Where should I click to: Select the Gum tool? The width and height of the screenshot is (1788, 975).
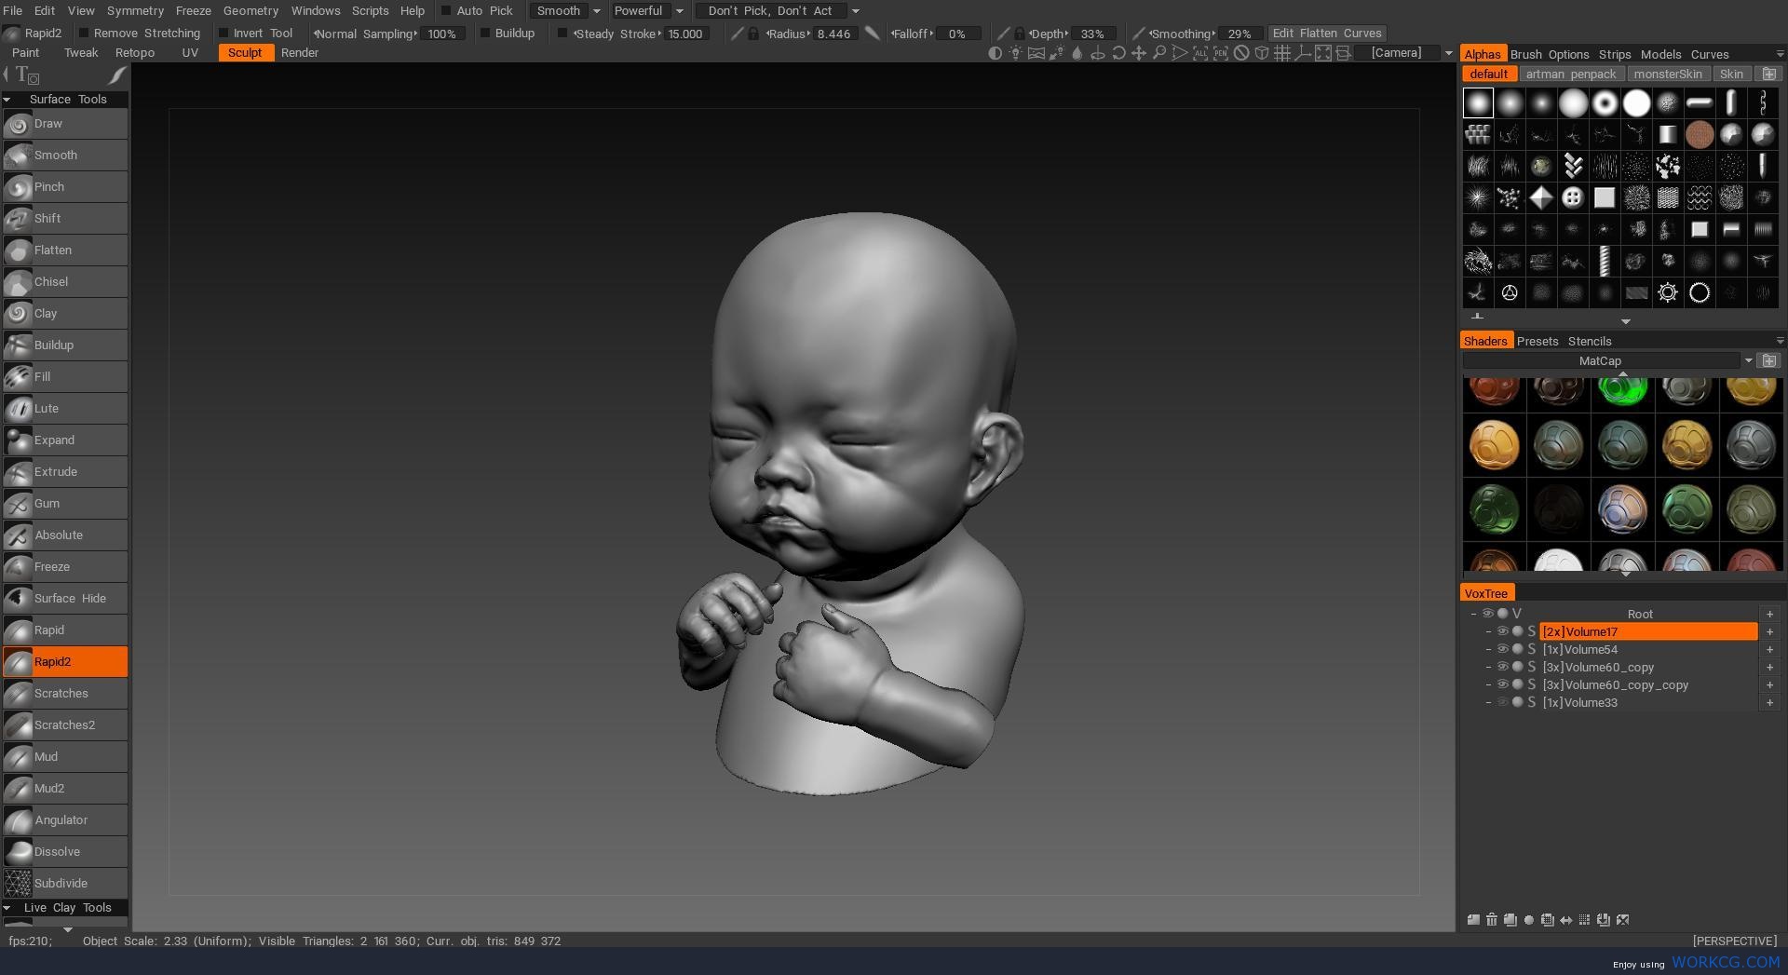click(65, 504)
